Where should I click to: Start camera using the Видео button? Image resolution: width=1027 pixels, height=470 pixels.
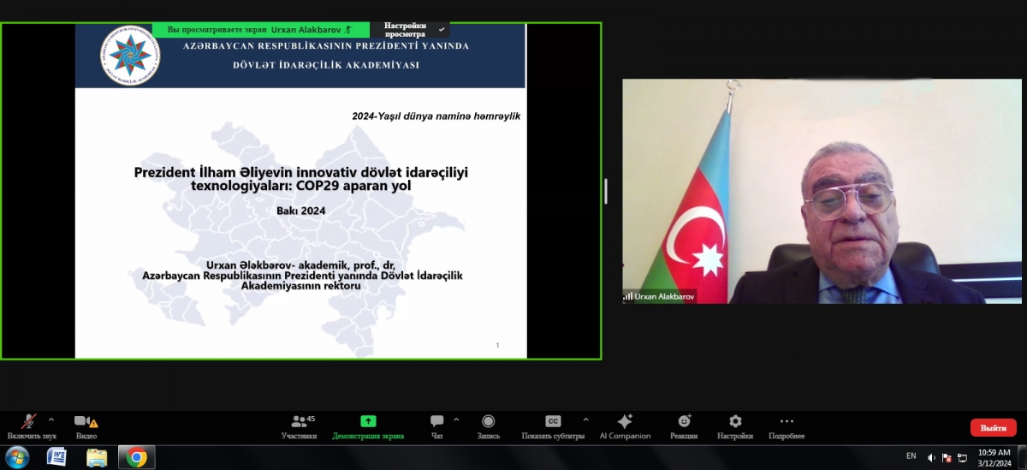point(86,426)
